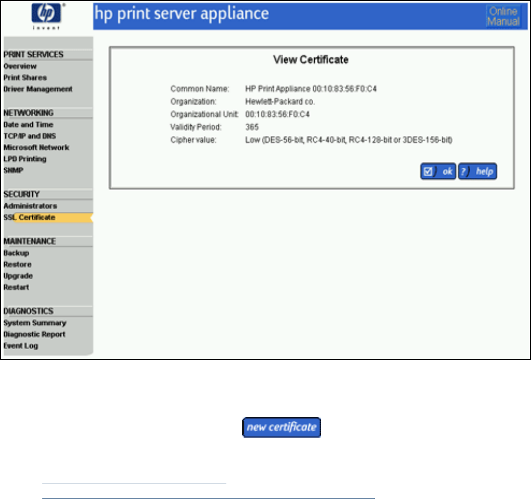Open SNMP settings
The image size is (531, 499).
tap(13, 170)
